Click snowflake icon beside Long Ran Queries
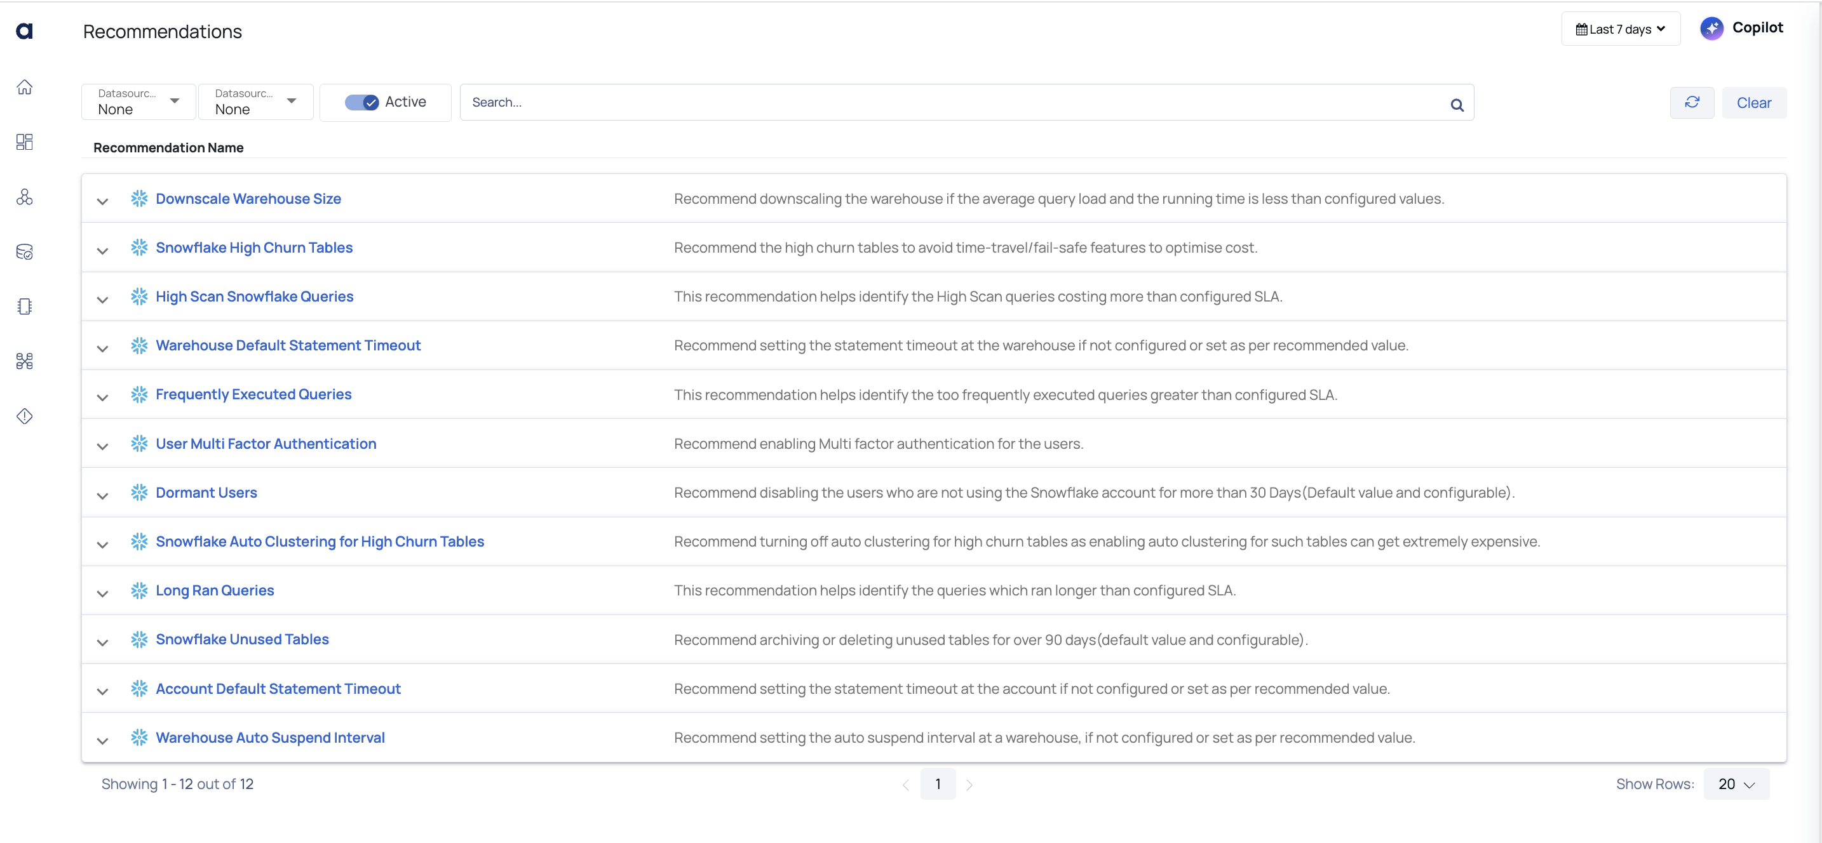The height and width of the screenshot is (843, 1822). point(139,590)
